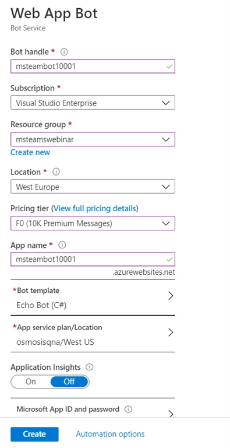
Task: Open Automation options link
Action: [x=110, y=434]
